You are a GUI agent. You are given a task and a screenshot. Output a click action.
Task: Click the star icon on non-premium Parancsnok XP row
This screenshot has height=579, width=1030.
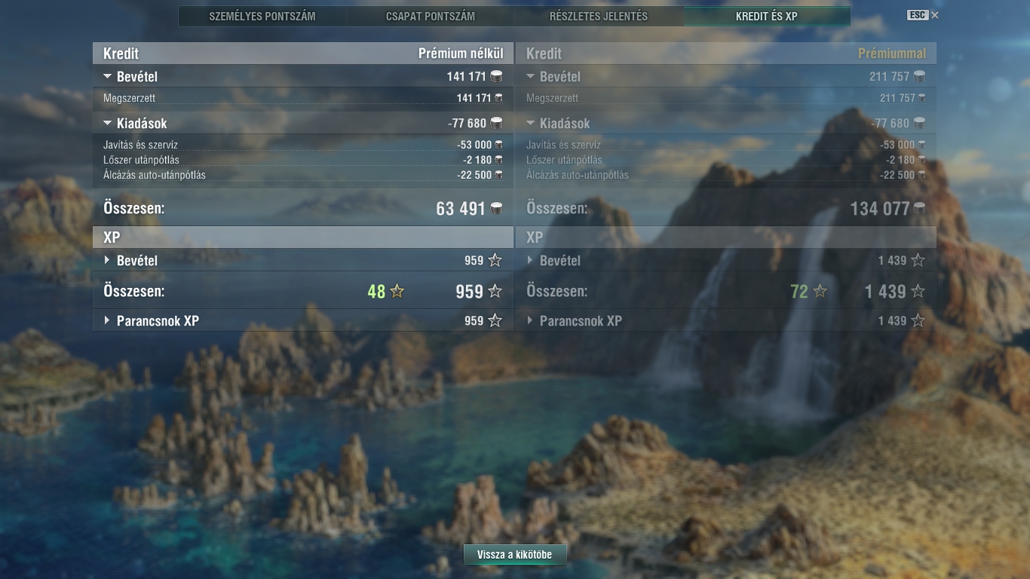[495, 320]
